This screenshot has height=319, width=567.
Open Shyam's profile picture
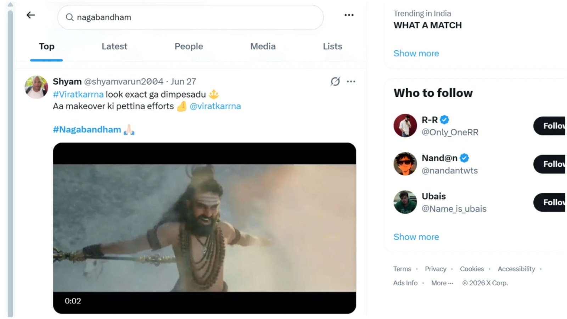click(36, 87)
